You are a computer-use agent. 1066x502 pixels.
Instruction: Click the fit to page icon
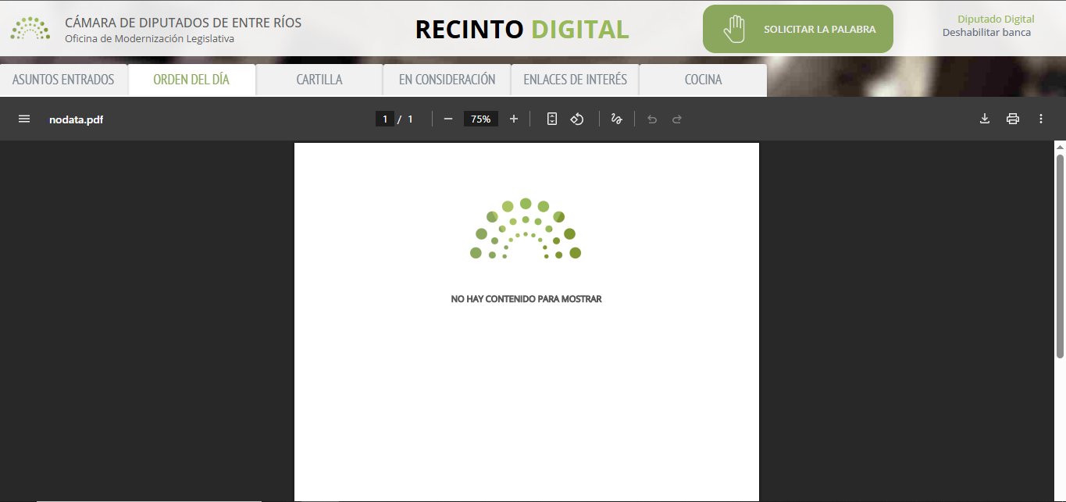pos(552,119)
